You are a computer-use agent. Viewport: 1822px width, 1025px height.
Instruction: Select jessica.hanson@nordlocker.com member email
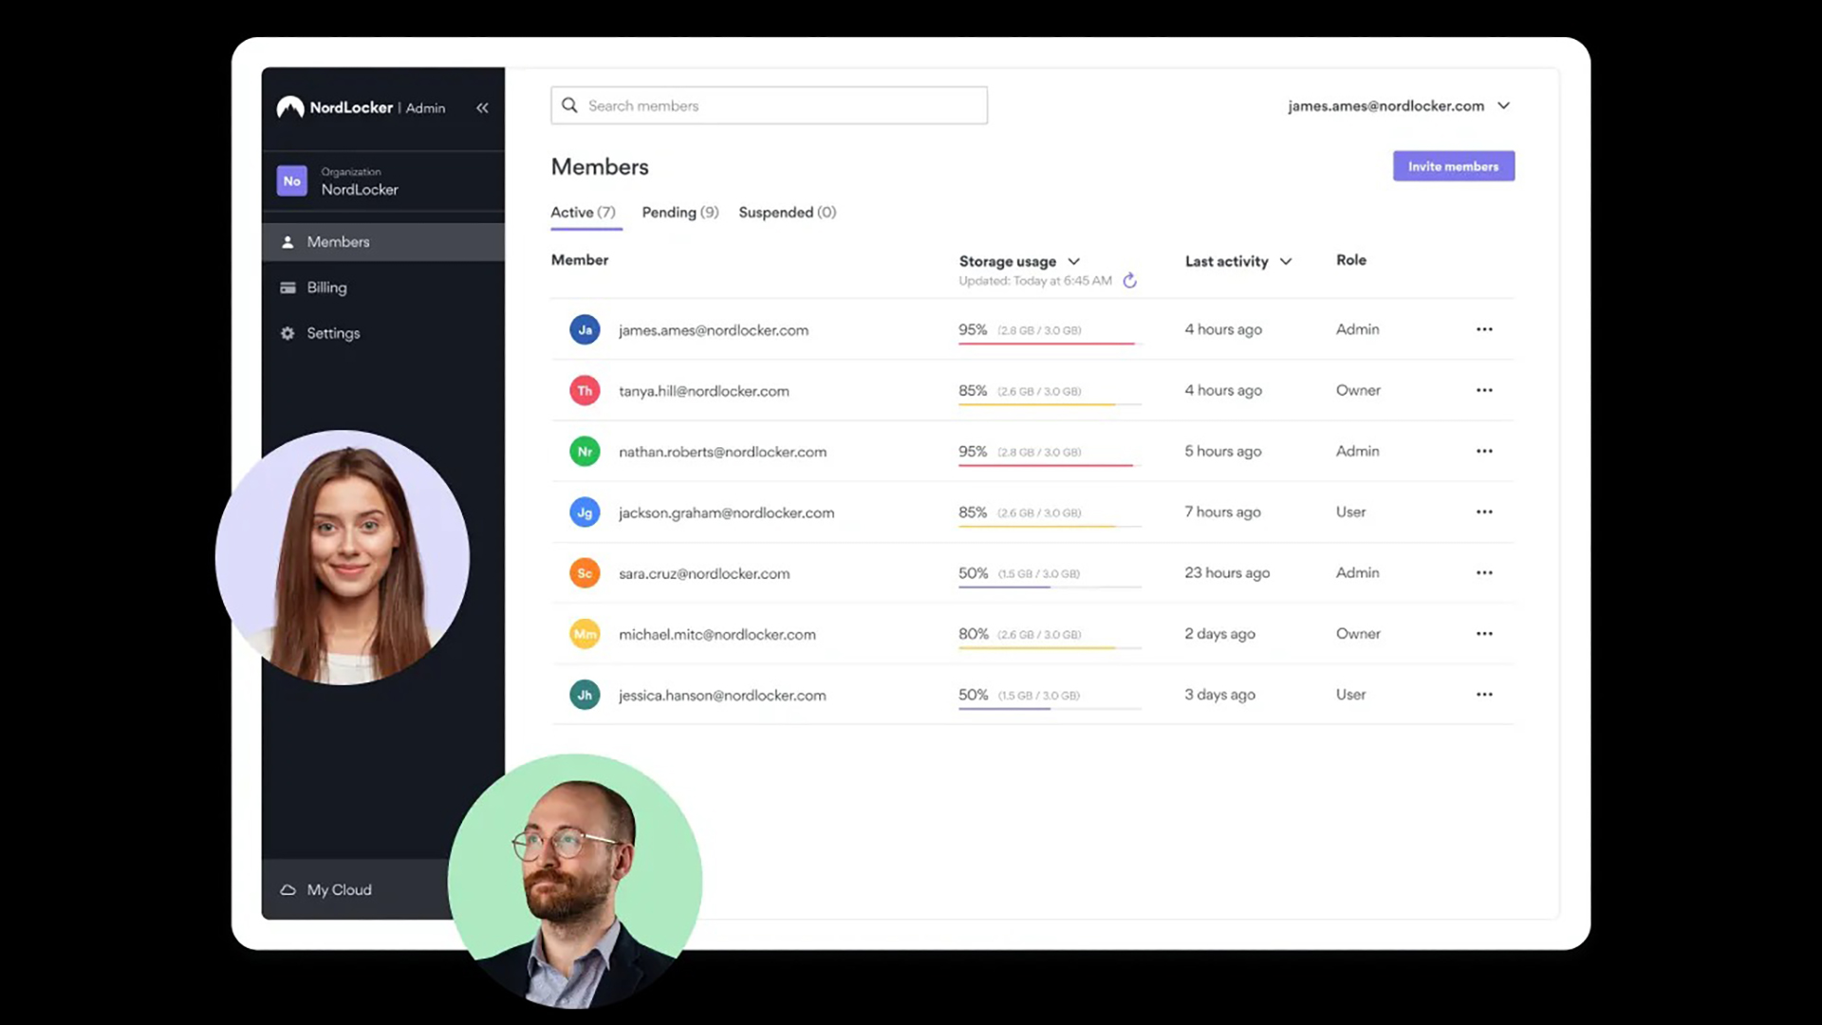click(x=722, y=695)
